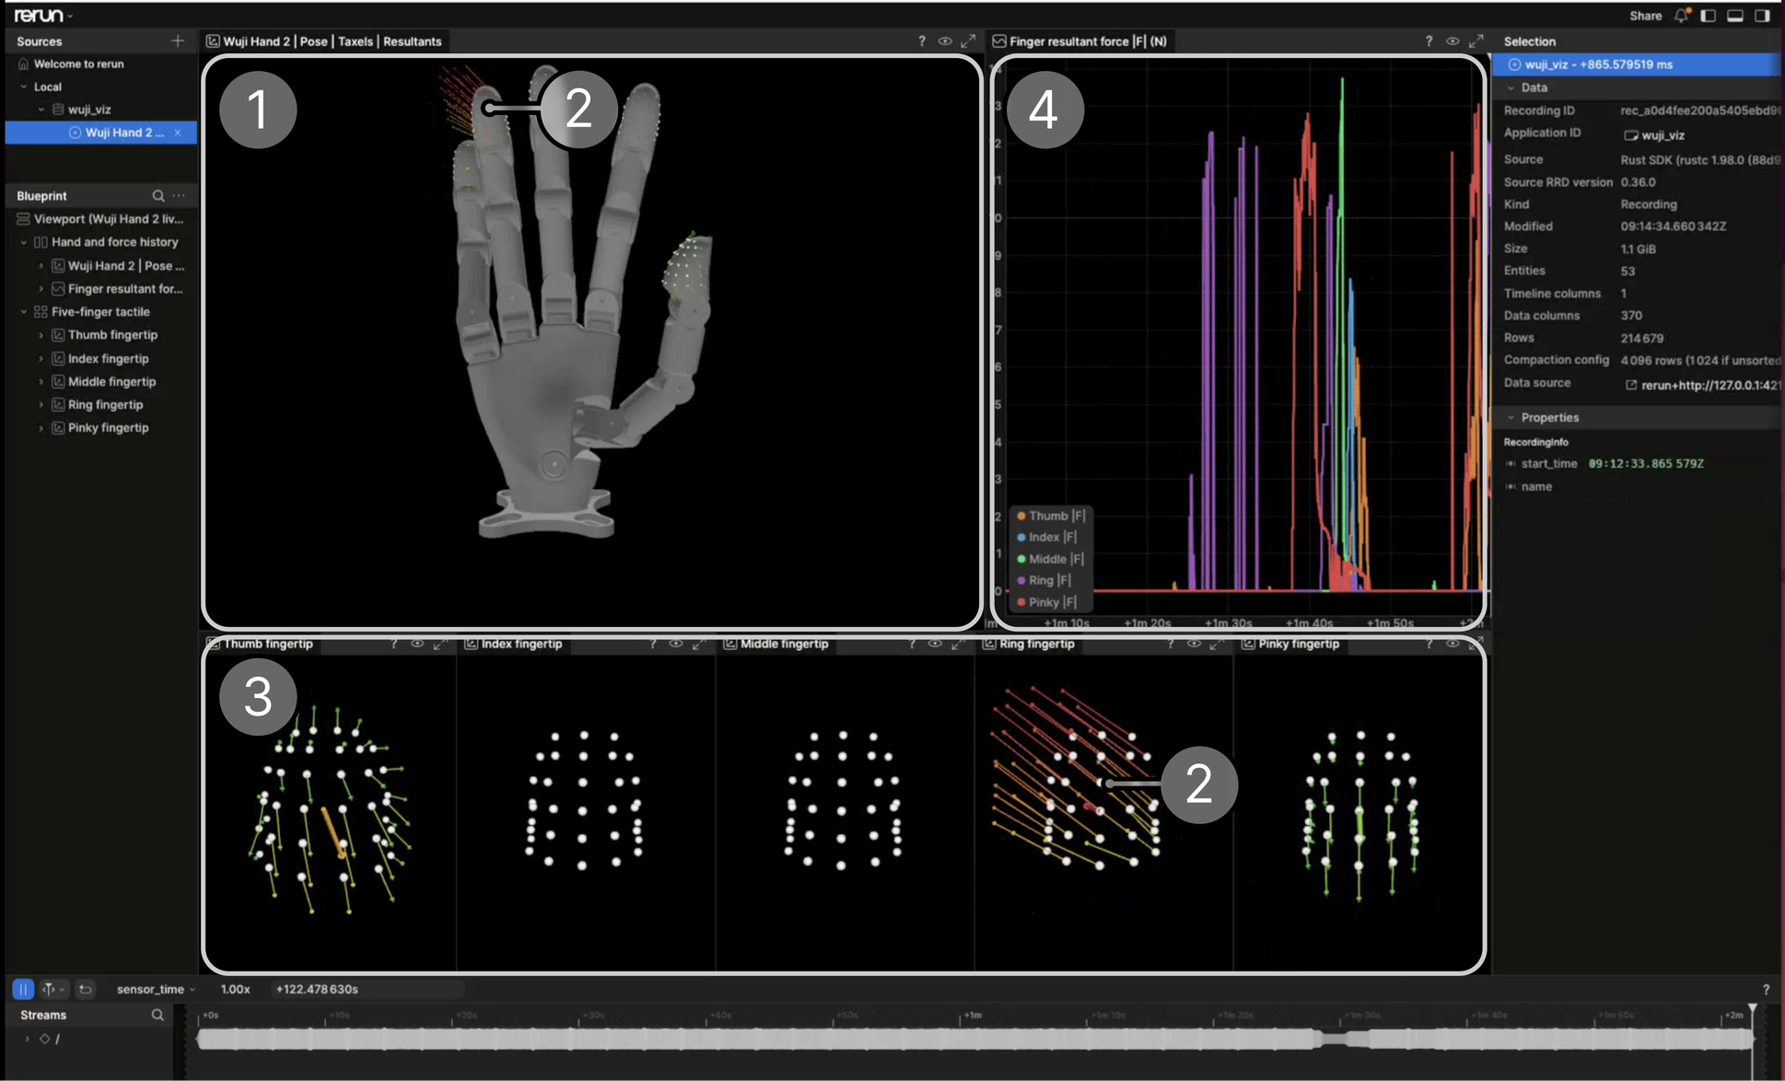Open the rerun logo menu
The width and height of the screenshot is (1785, 1081).
pos(42,15)
